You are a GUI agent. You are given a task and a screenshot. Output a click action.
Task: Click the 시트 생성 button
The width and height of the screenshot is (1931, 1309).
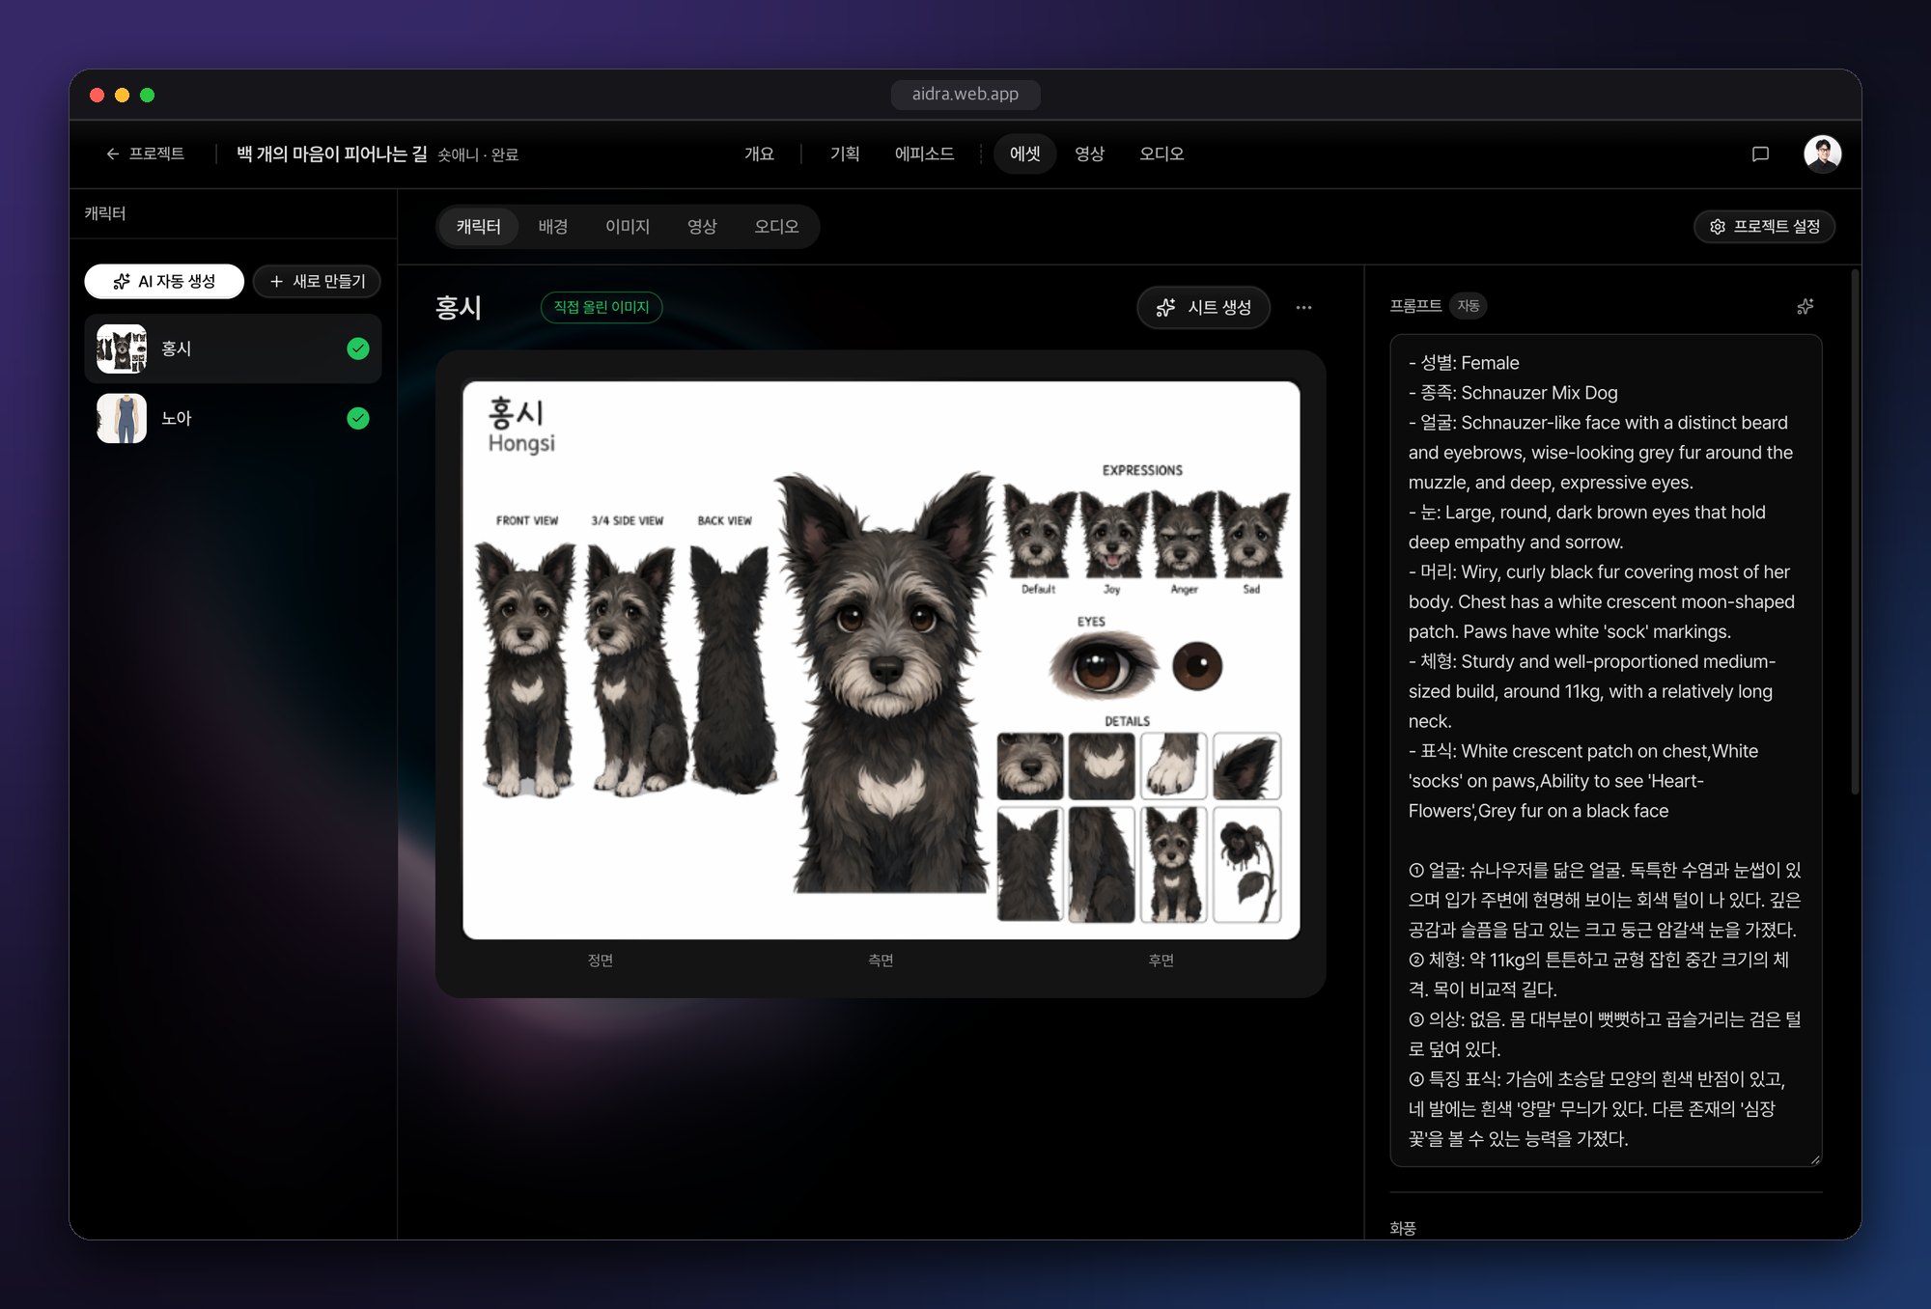coord(1203,307)
